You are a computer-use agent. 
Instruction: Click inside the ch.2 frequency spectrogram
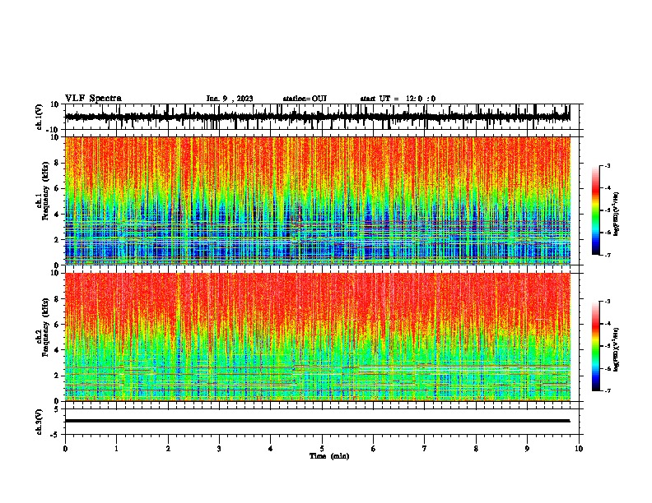click(x=317, y=337)
